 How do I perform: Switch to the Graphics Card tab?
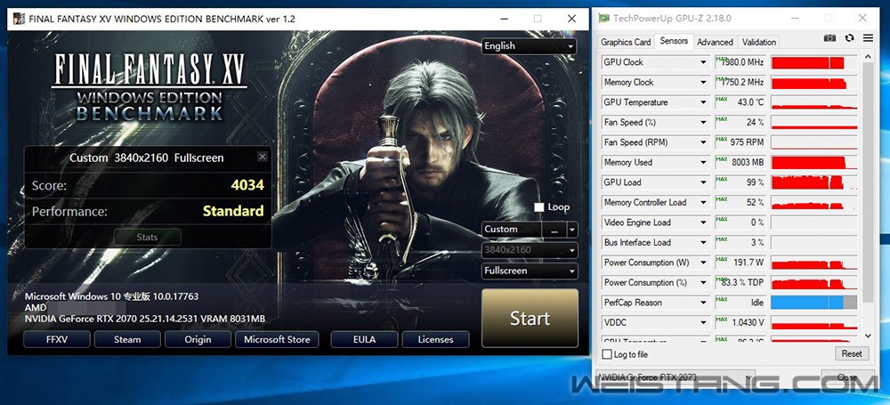point(626,42)
